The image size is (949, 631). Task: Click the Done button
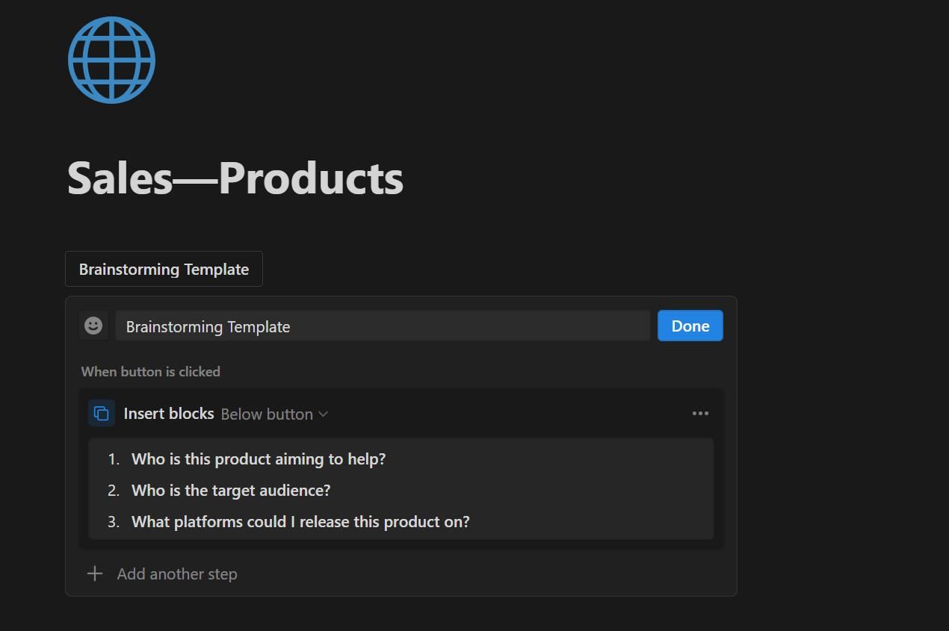point(689,326)
